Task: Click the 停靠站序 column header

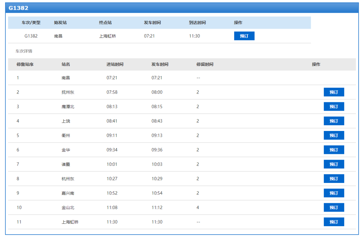Action: (25, 64)
